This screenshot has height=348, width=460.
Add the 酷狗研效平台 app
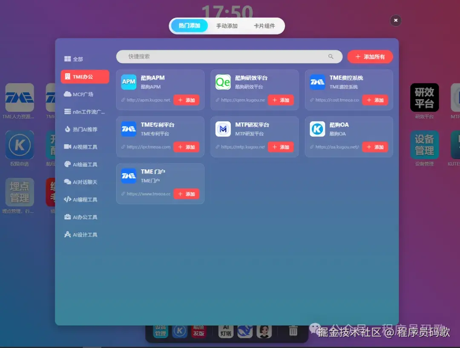[281, 100]
